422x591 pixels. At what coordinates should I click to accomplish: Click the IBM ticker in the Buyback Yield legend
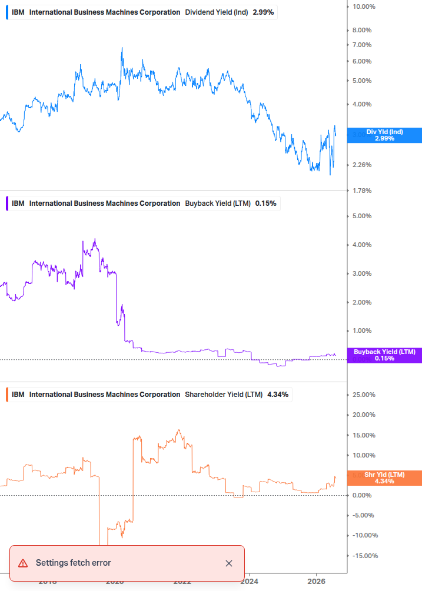[x=18, y=203]
